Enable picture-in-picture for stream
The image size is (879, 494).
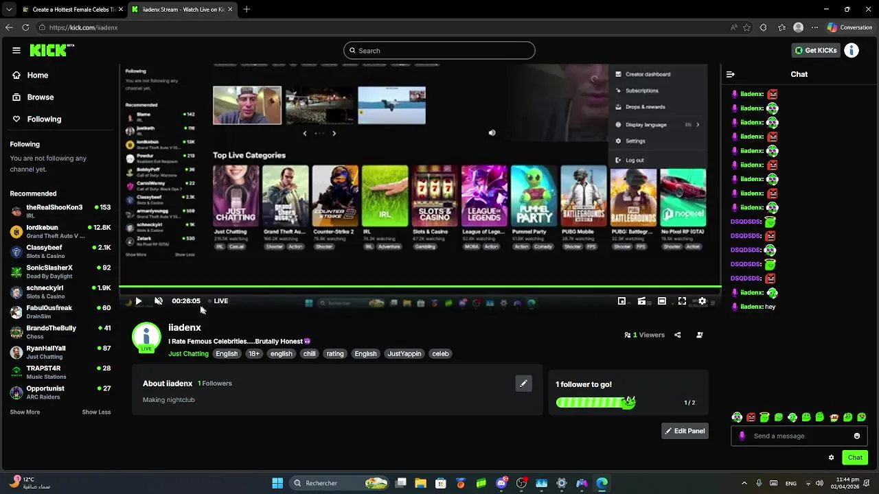(621, 301)
